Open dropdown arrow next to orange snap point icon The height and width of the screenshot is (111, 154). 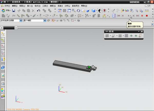click(x=55, y=21)
